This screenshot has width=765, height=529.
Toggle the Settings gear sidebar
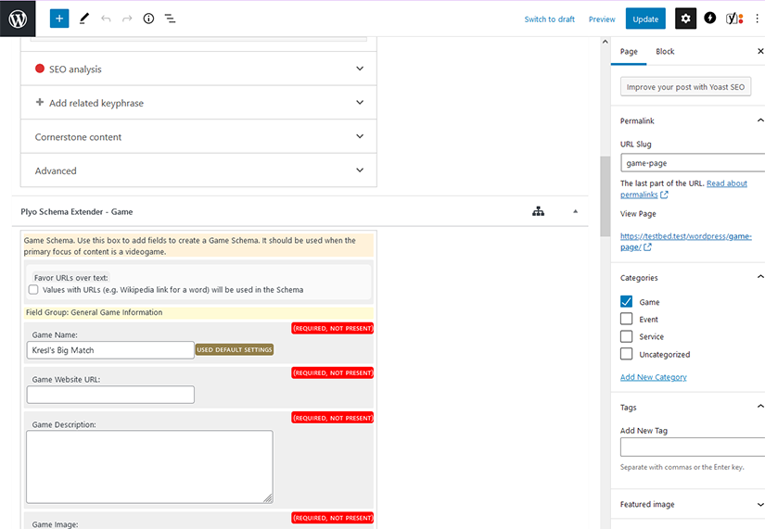(685, 19)
